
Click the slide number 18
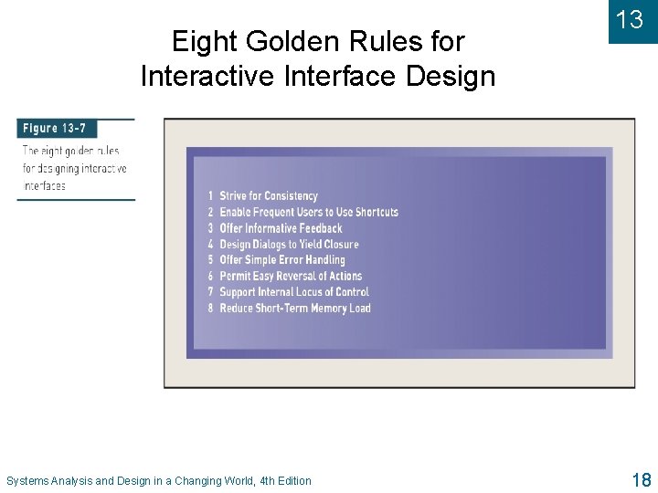coord(641,479)
